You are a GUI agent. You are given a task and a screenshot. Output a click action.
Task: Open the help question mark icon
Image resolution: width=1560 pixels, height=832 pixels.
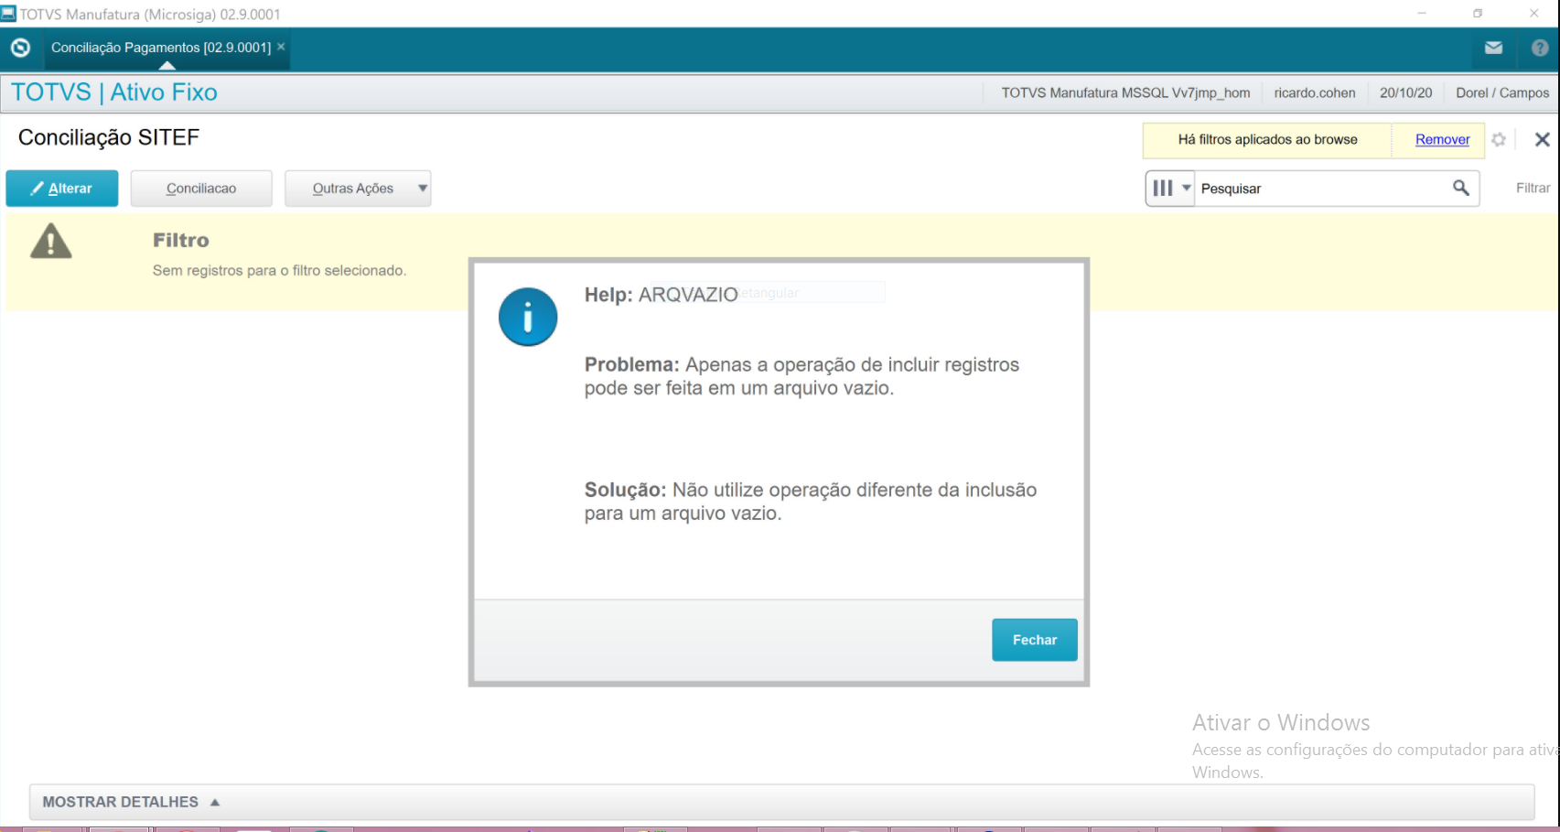pos(1541,48)
